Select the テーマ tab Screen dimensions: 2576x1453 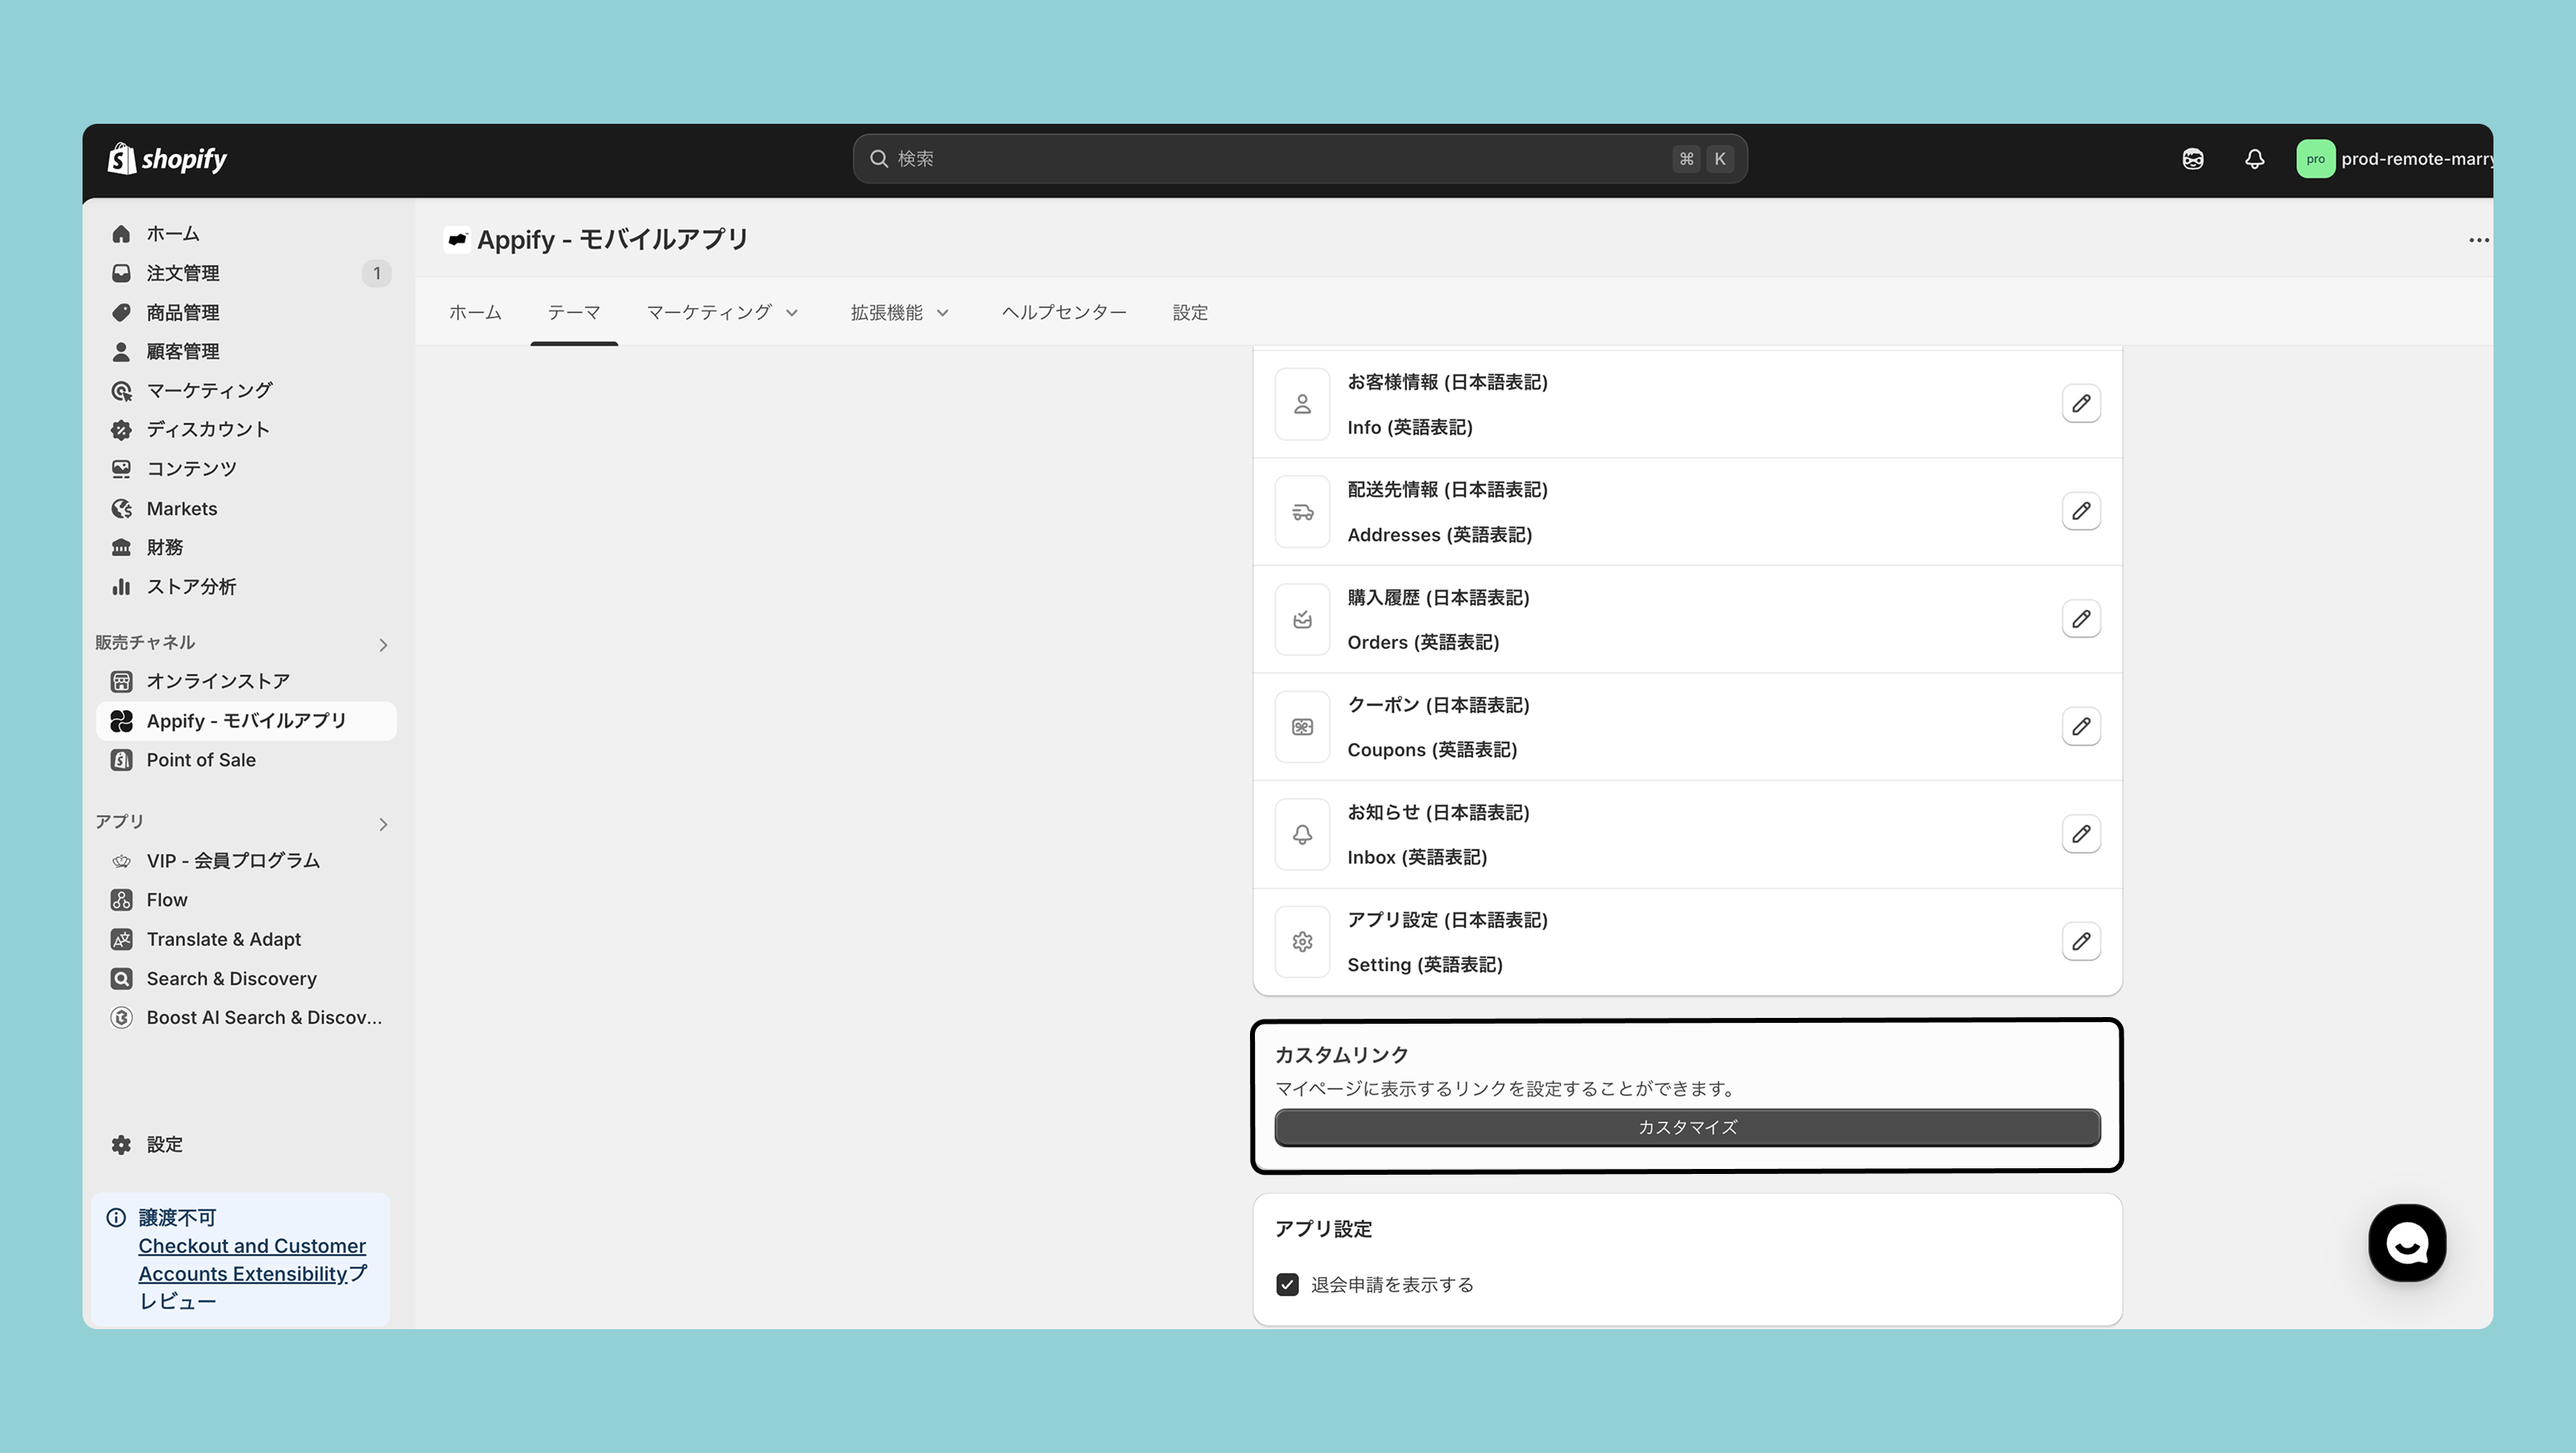(574, 312)
